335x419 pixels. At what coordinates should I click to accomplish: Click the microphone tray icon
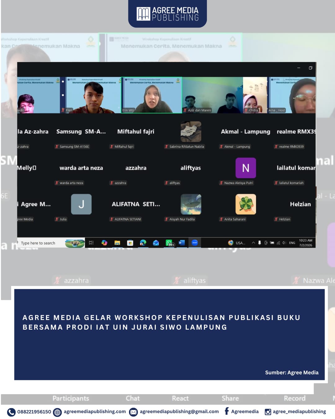[x=260, y=243]
